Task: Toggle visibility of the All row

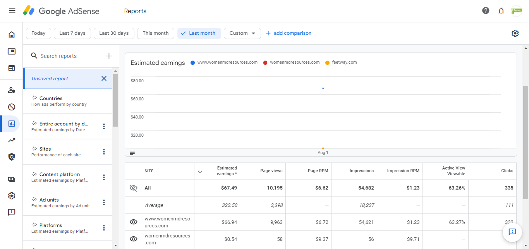Action: click(134, 188)
